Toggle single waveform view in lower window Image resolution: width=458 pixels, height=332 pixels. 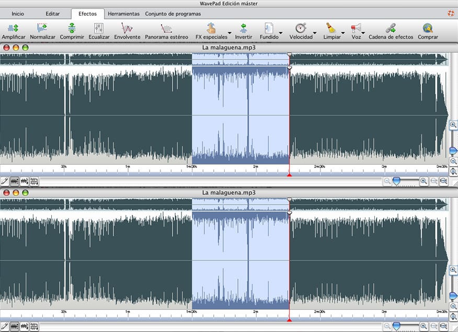coord(14,326)
